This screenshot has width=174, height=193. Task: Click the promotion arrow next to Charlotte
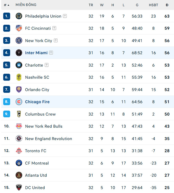(47, 65)
